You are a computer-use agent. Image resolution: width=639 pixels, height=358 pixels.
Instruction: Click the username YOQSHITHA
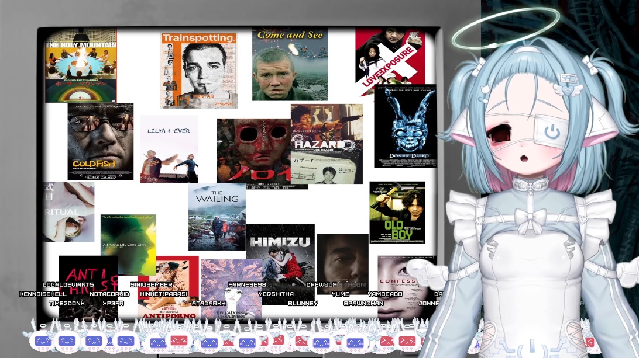tap(276, 294)
